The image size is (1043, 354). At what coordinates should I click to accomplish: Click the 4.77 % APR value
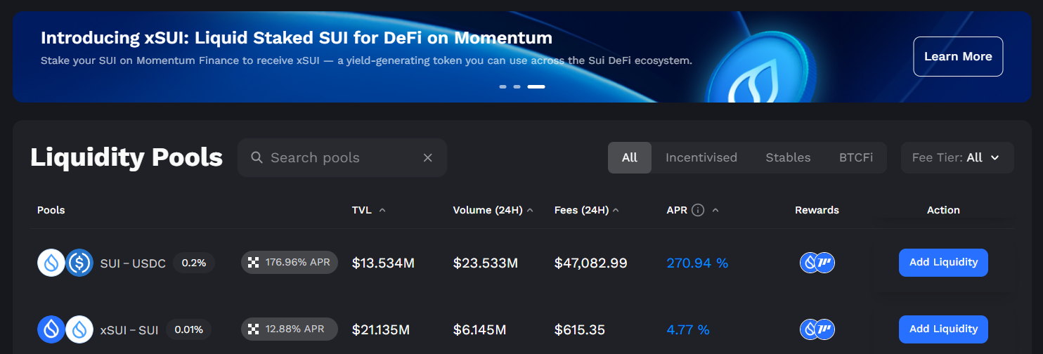688,329
